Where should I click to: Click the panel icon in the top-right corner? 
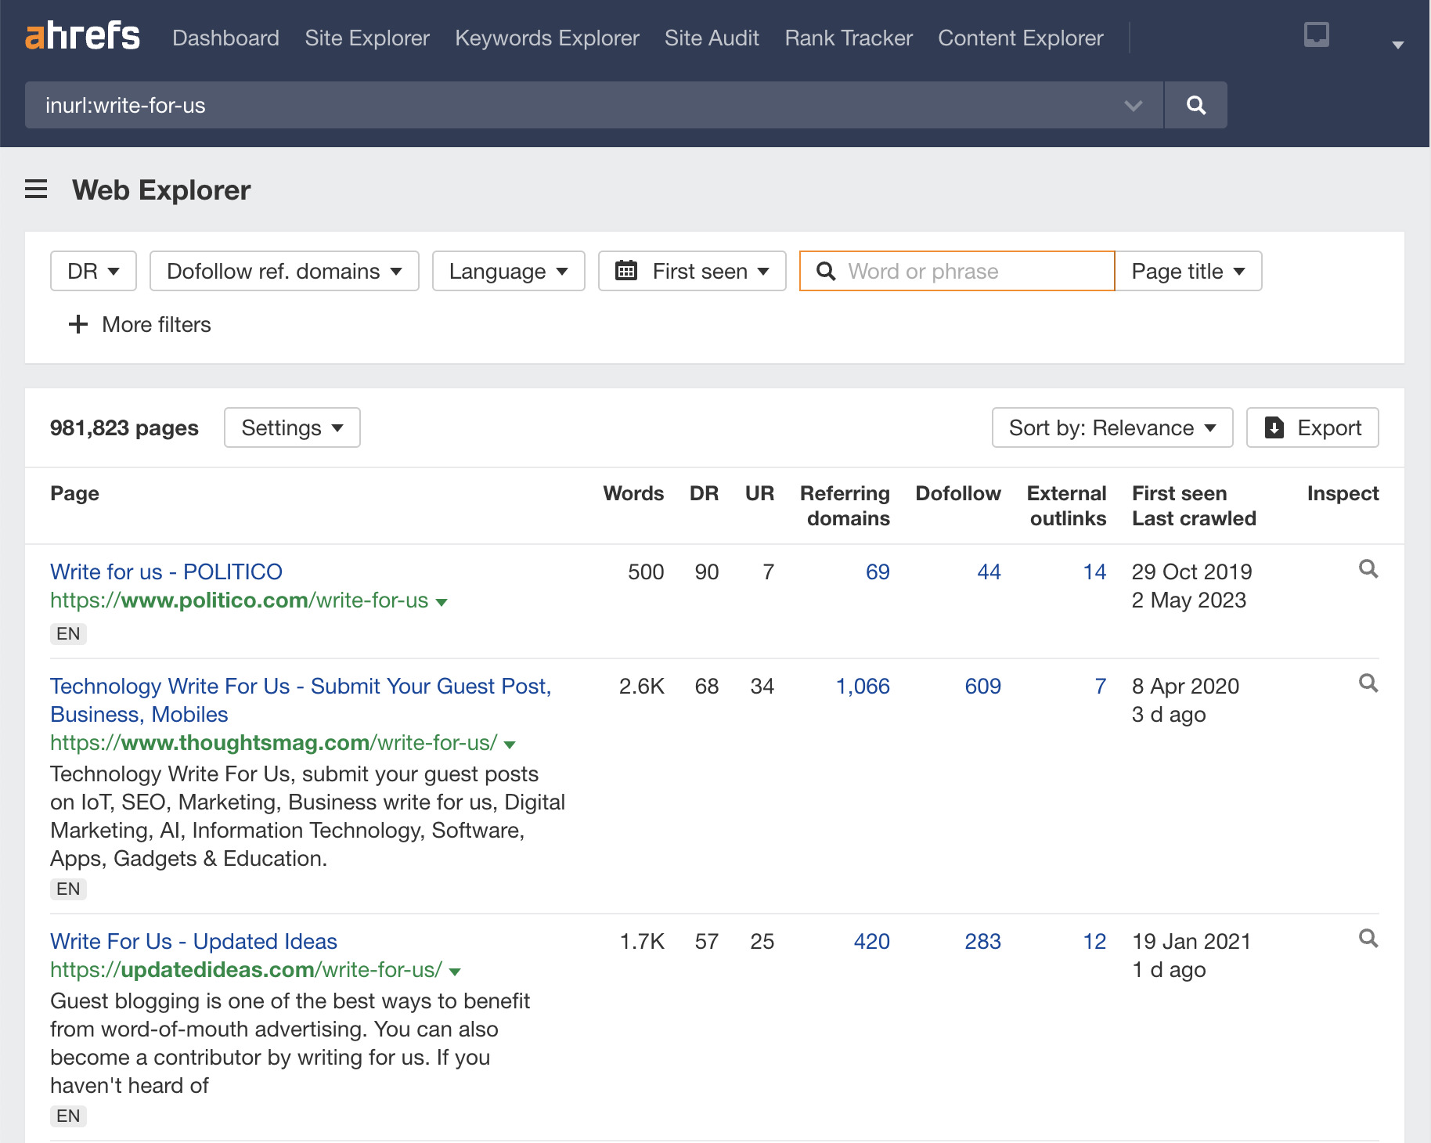[1316, 34]
